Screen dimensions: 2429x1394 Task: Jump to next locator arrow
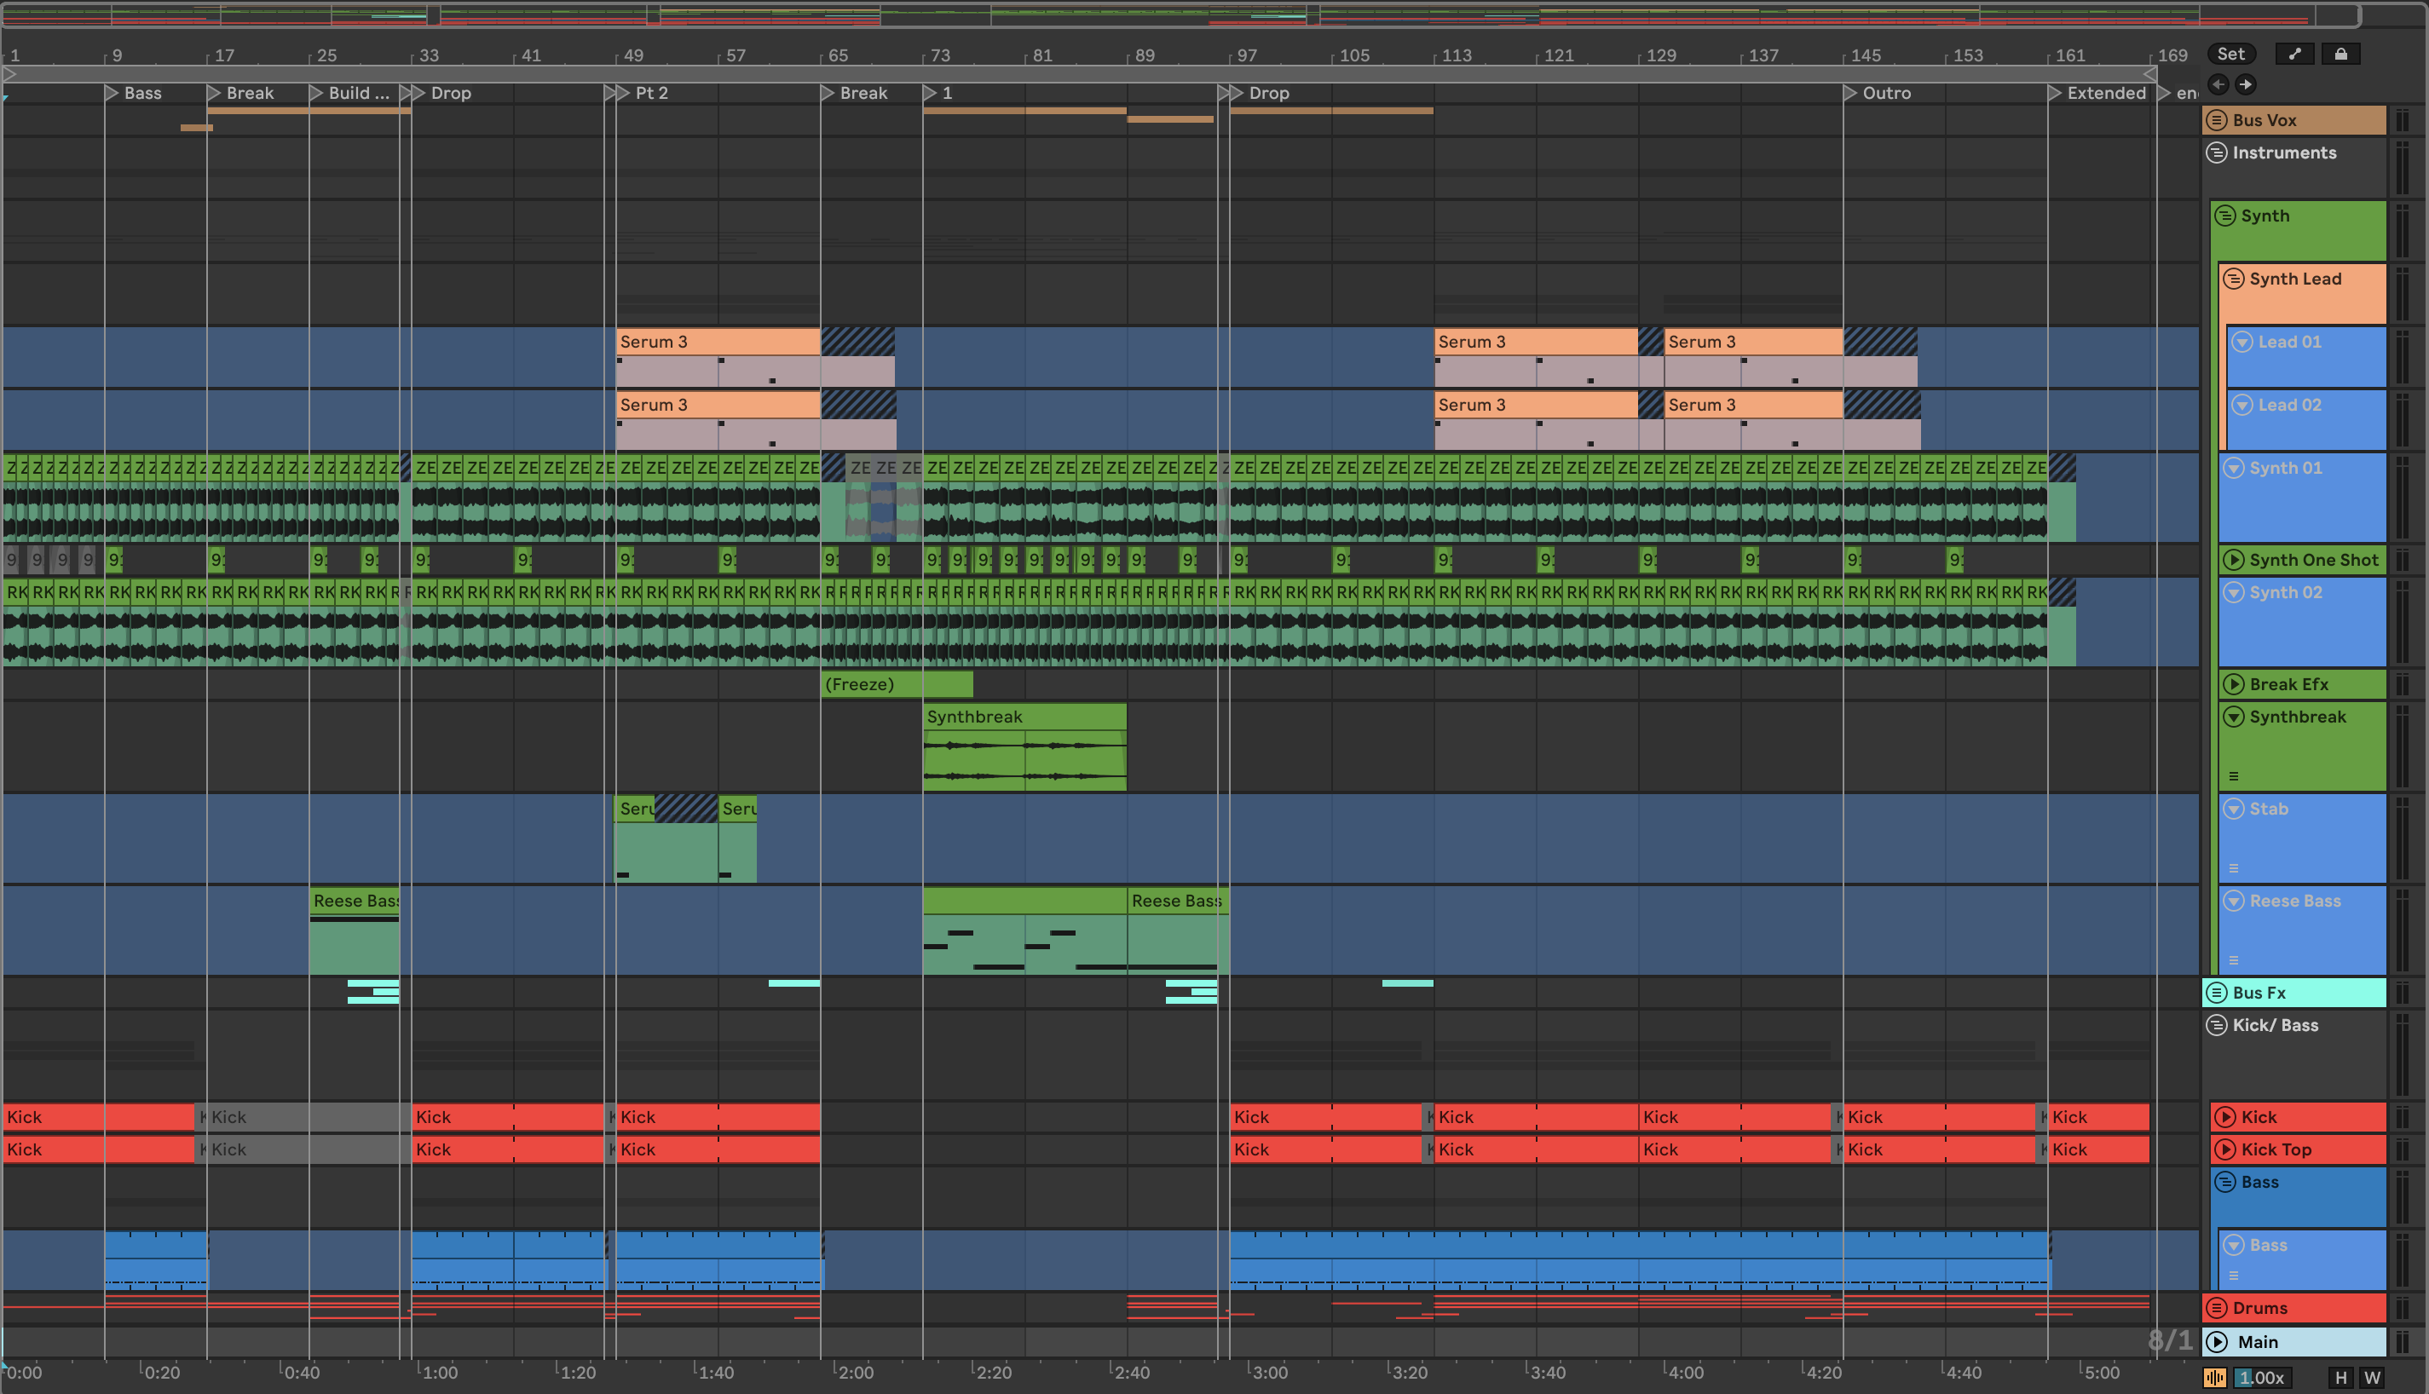[2245, 84]
